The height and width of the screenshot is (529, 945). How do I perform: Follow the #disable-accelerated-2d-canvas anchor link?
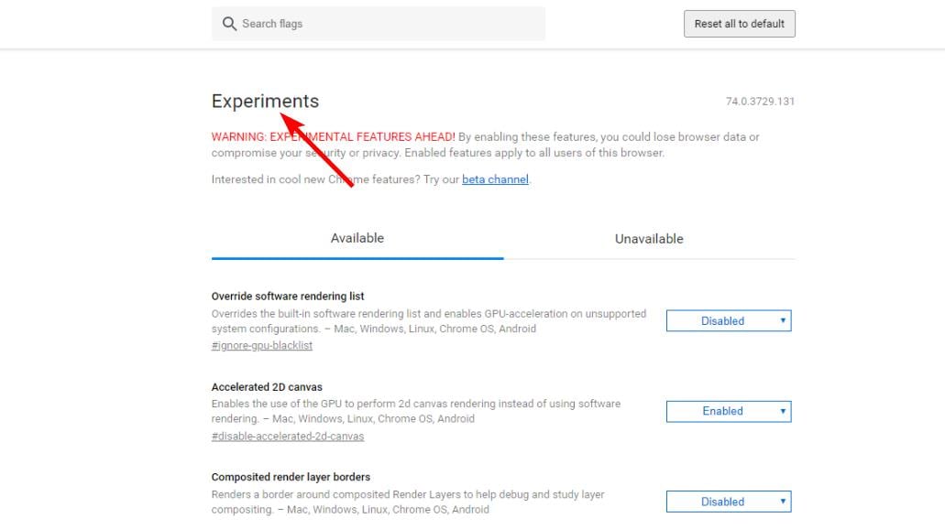(288, 437)
